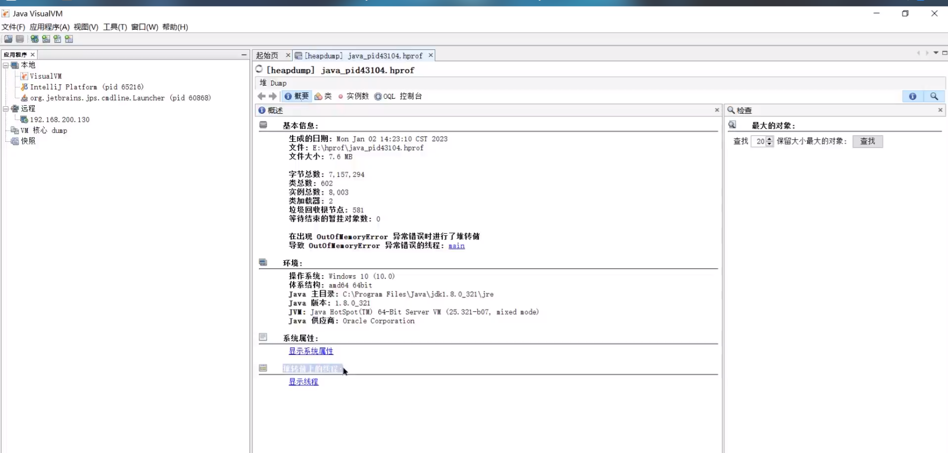Open the OQL 控制台 view

tap(398, 96)
